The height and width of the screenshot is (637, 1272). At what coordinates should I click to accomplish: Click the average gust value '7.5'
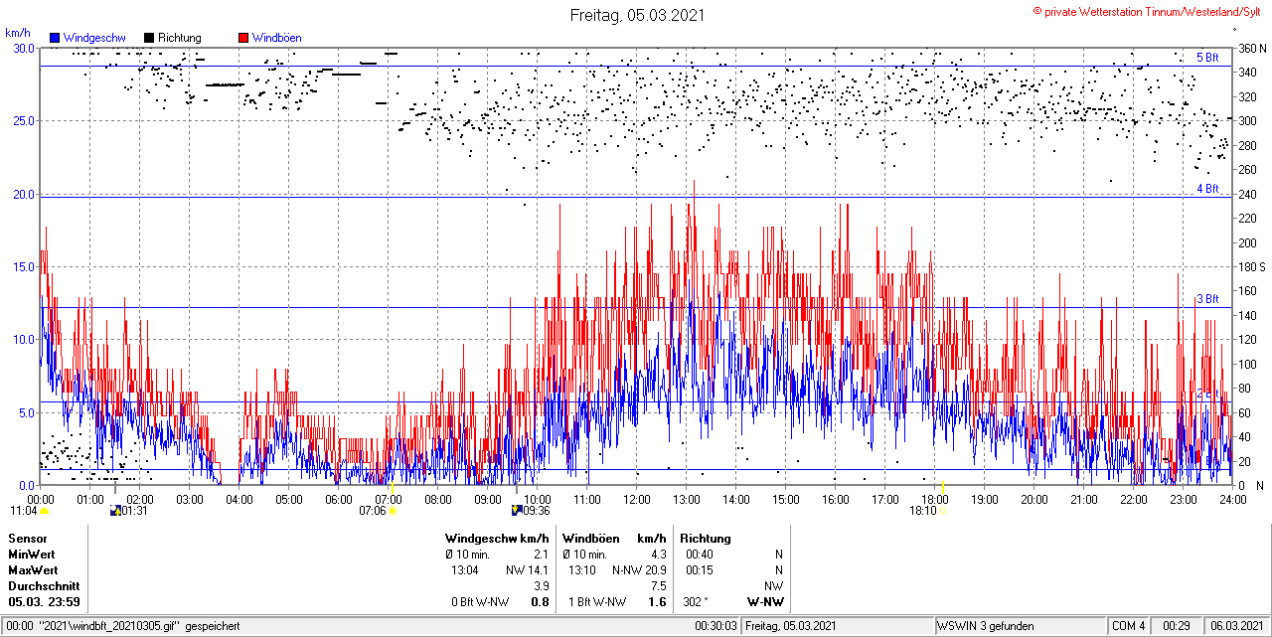[659, 586]
